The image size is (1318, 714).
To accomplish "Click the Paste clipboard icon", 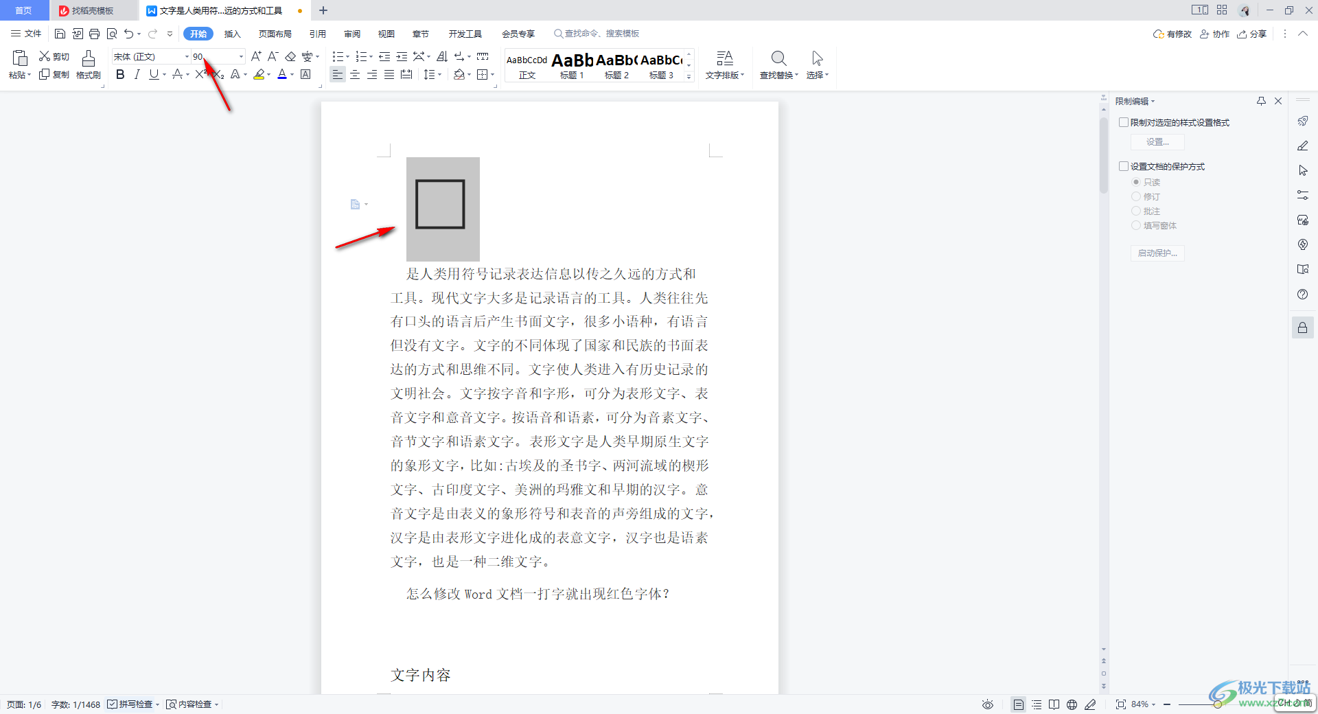I will coord(20,58).
